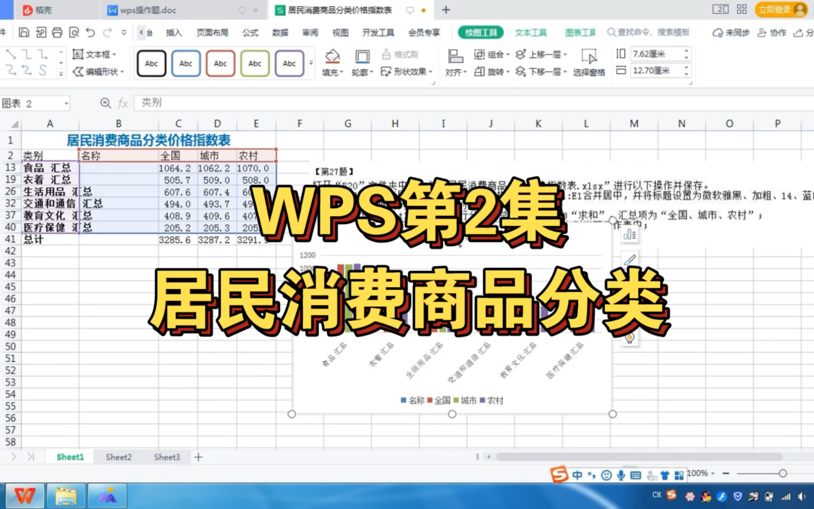Expand the 旋转 rotate dropdown

[508, 72]
